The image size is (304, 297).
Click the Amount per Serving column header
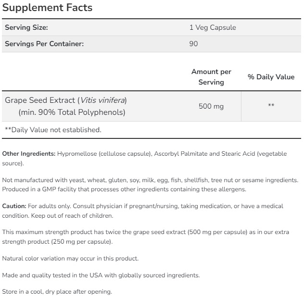pyautogui.click(x=211, y=77)
